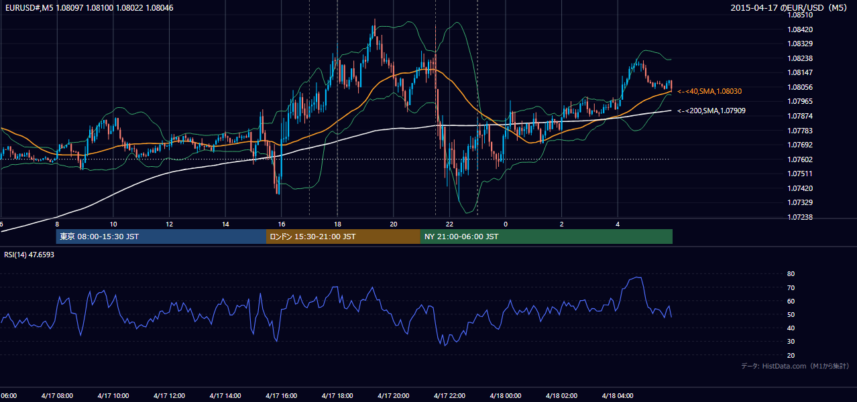Click price axis value 1.07329
The image size is (857, 402).
(800, 202)
